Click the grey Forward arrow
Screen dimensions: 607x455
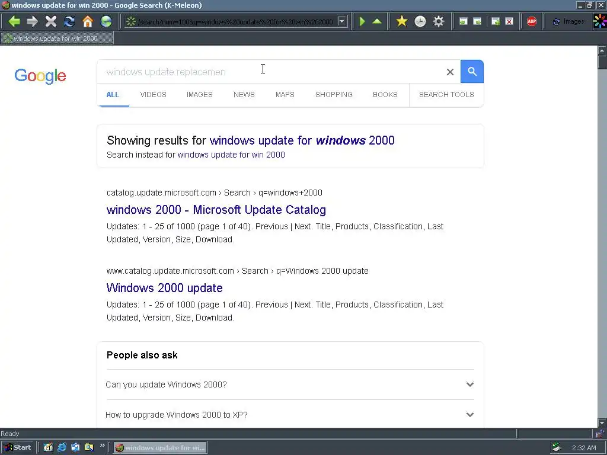[33, 21]
